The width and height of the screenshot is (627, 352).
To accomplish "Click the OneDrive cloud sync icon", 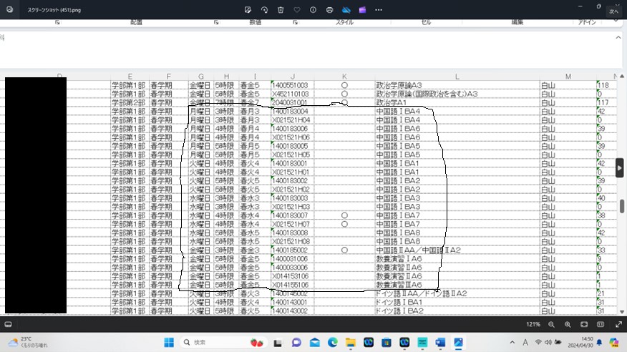I will click(346, 10).
